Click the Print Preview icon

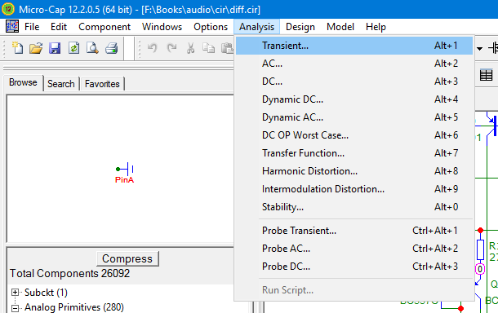click(92, 48)
